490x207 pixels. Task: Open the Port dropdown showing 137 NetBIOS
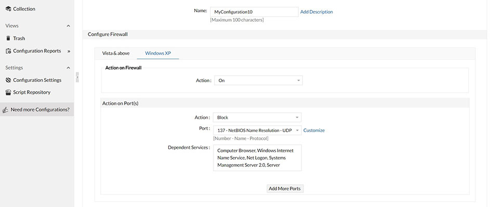(257, 130)
